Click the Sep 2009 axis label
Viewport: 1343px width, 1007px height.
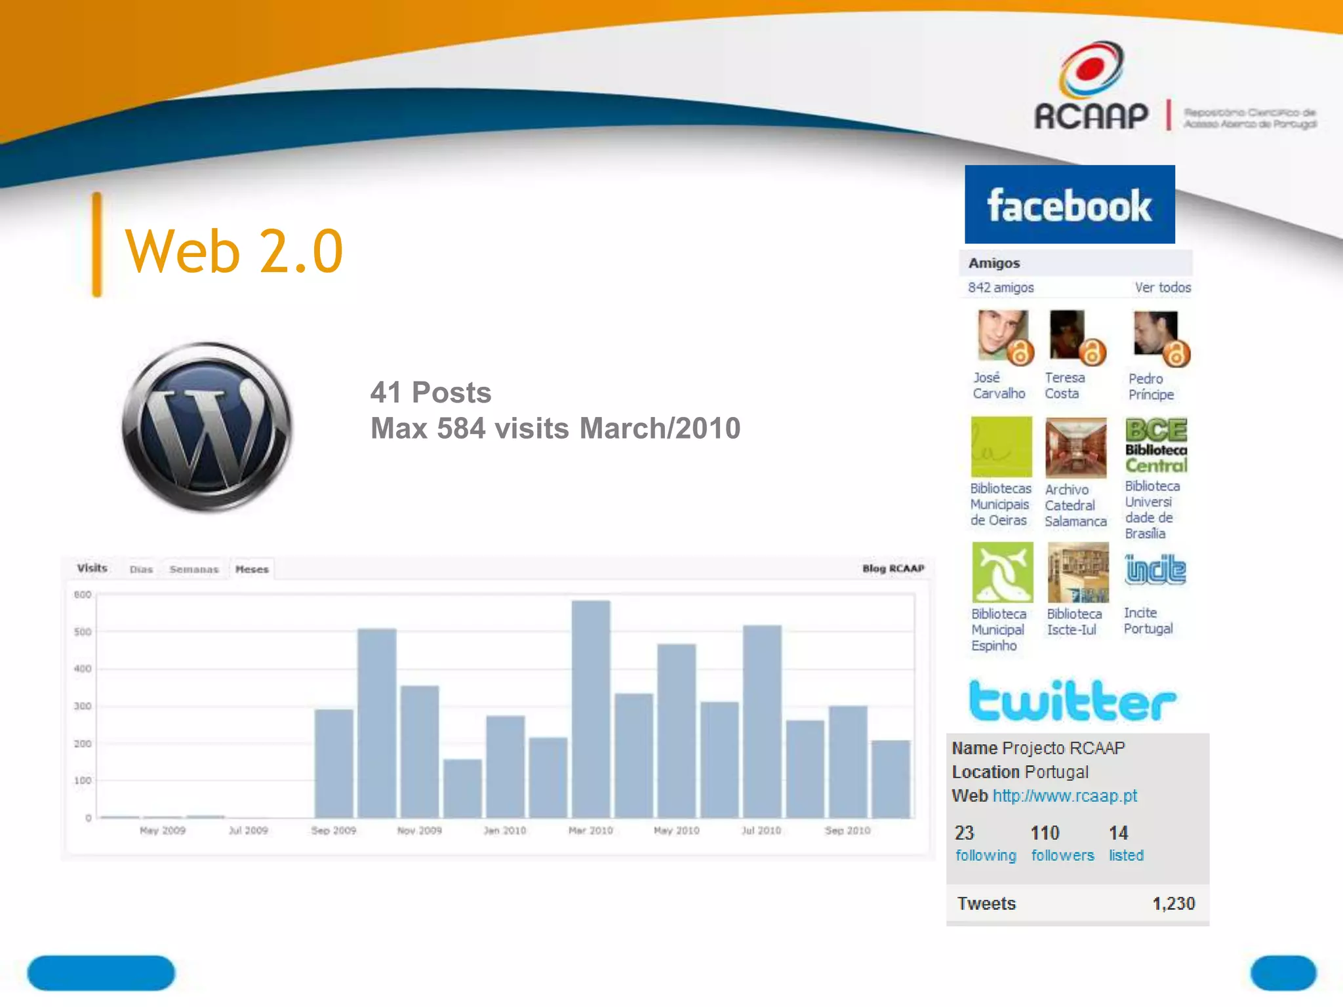pos(333,831)
